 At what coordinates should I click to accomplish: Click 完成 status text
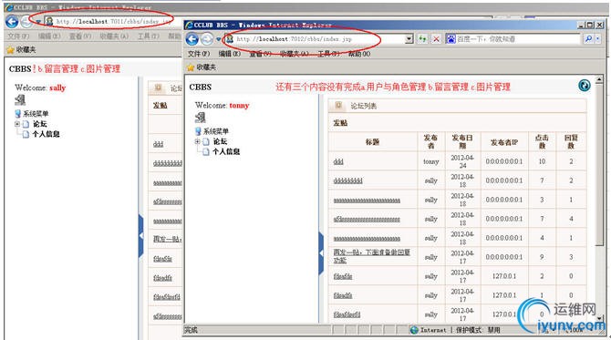191,330
